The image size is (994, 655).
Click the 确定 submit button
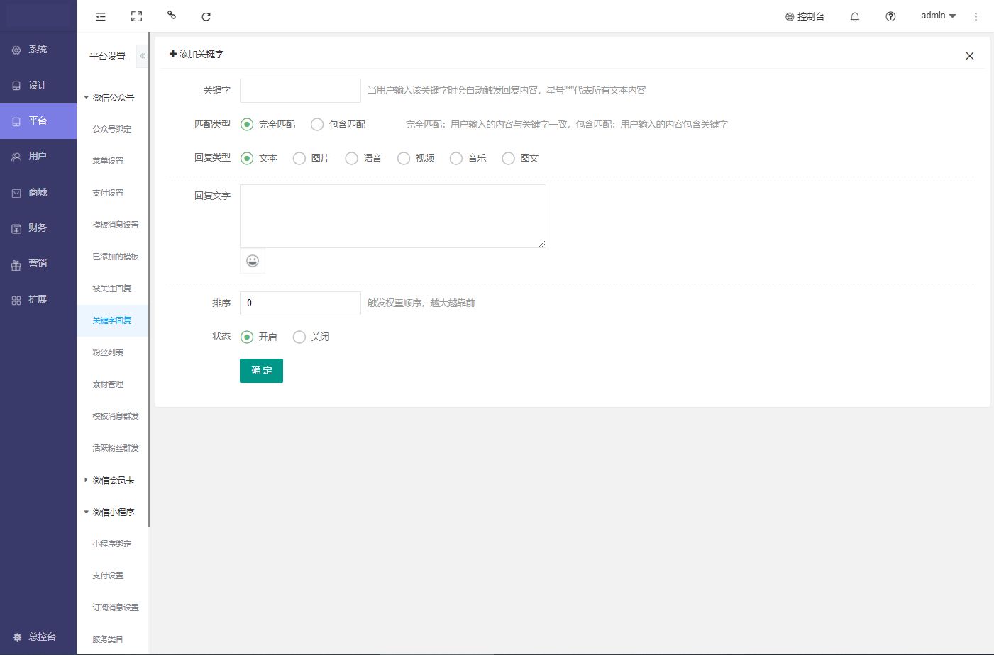(261, 371)
